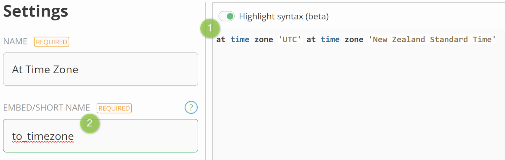Click into the "to_timezone" short name field
The image size is (505, 160).
pyautogui.click(x=100, y=136)
